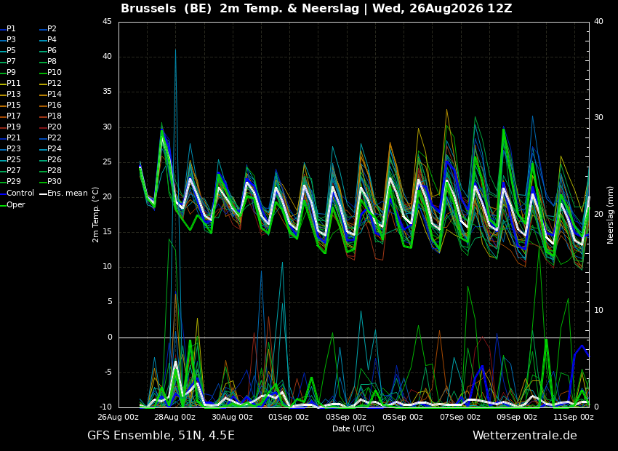Screen dimensions: 618x451
Task: Click the Date (UTC) axis title
Action: click(353, 428)
